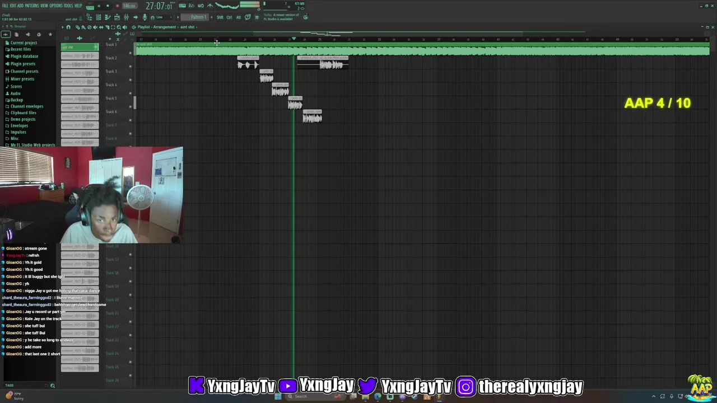
Task: Click the playlist vertical scrollbar handle
Action: coord(134,102)
